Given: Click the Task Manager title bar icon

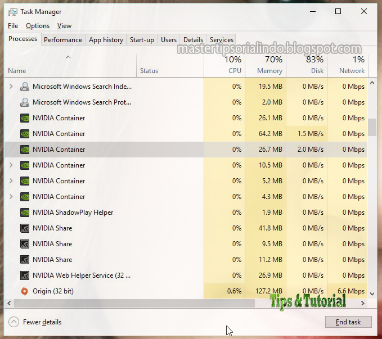Looking at the screenshot, I should coord(13,12).
